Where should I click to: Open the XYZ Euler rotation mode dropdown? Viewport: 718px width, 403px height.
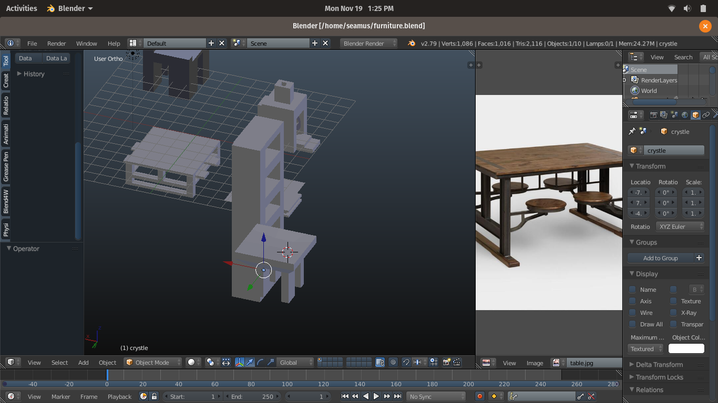point(680,227)
